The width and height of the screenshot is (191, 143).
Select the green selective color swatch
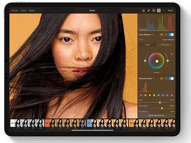tap(154, 95)
